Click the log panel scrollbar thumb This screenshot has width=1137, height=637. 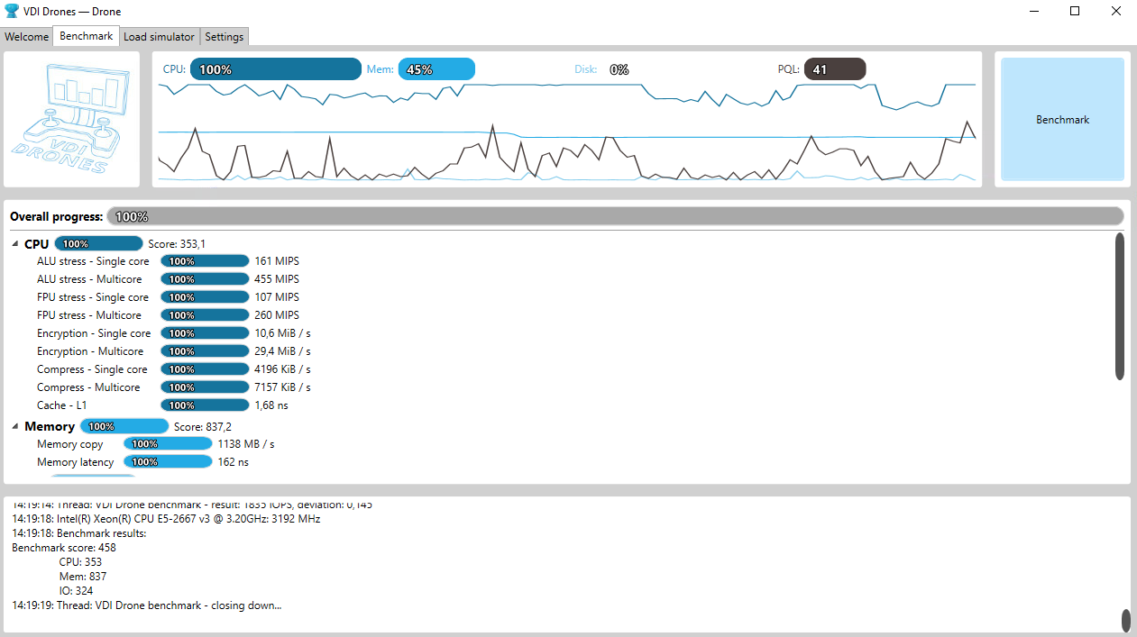[x=1125, y=621]
